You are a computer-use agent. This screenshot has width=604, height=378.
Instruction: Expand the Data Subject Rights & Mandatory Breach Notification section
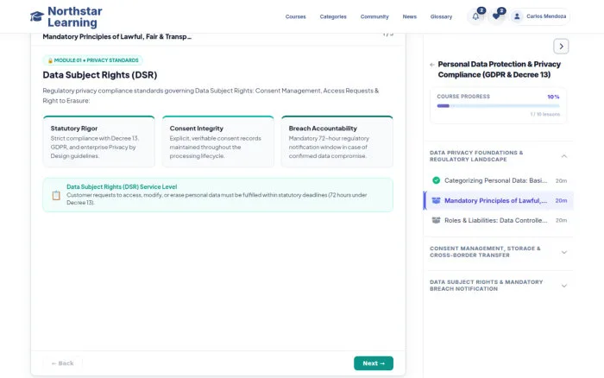click(498, 285)
